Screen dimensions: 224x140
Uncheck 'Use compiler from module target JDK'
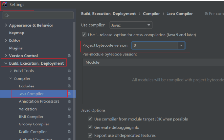coord(90,119)
